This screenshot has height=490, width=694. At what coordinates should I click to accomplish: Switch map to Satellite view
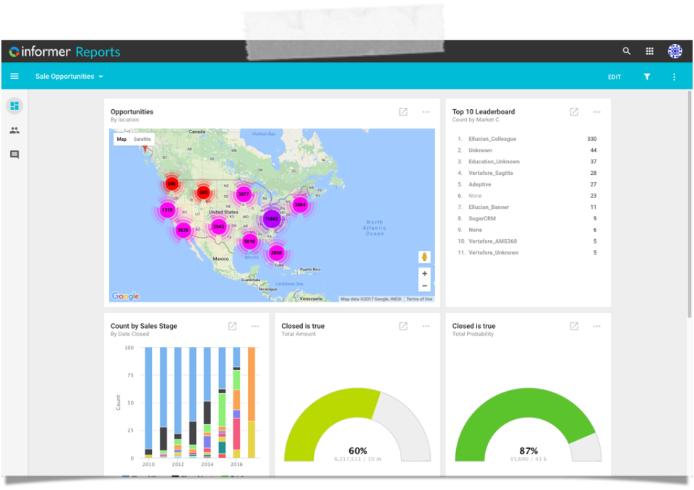[x=142, y=139]
